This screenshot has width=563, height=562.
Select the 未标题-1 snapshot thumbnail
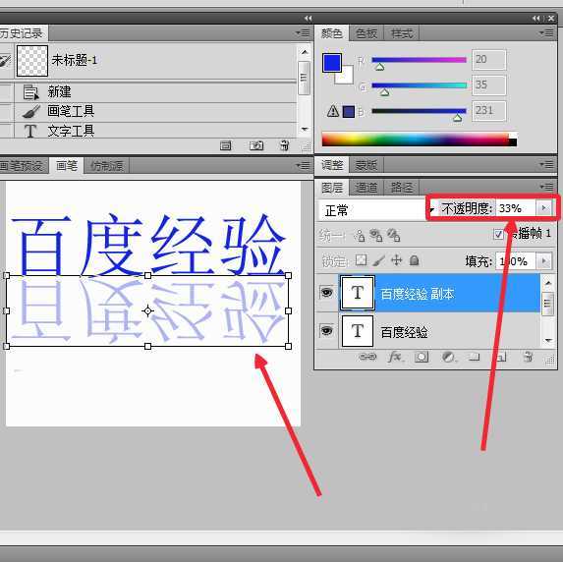[32, 61]
